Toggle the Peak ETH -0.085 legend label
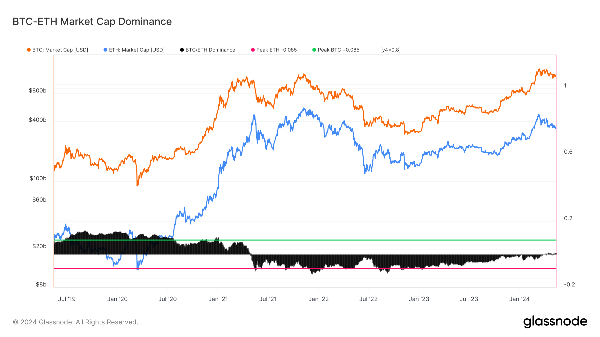This screenshot has width=600, height=337. pyautogui.click(x=276, y=50)
